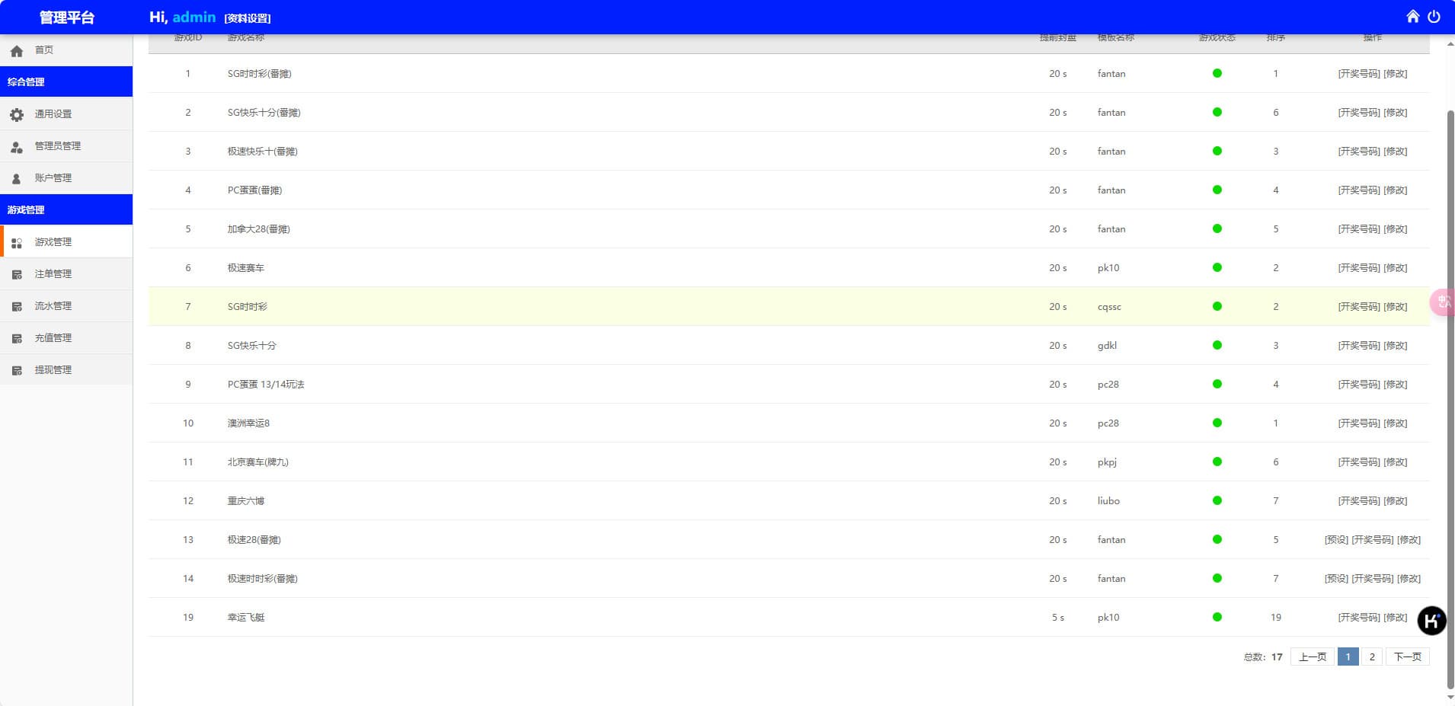Viewport: 1455px width, 706px height.
Task: Click the black floating H icon
Action: tap(1431, 620)
